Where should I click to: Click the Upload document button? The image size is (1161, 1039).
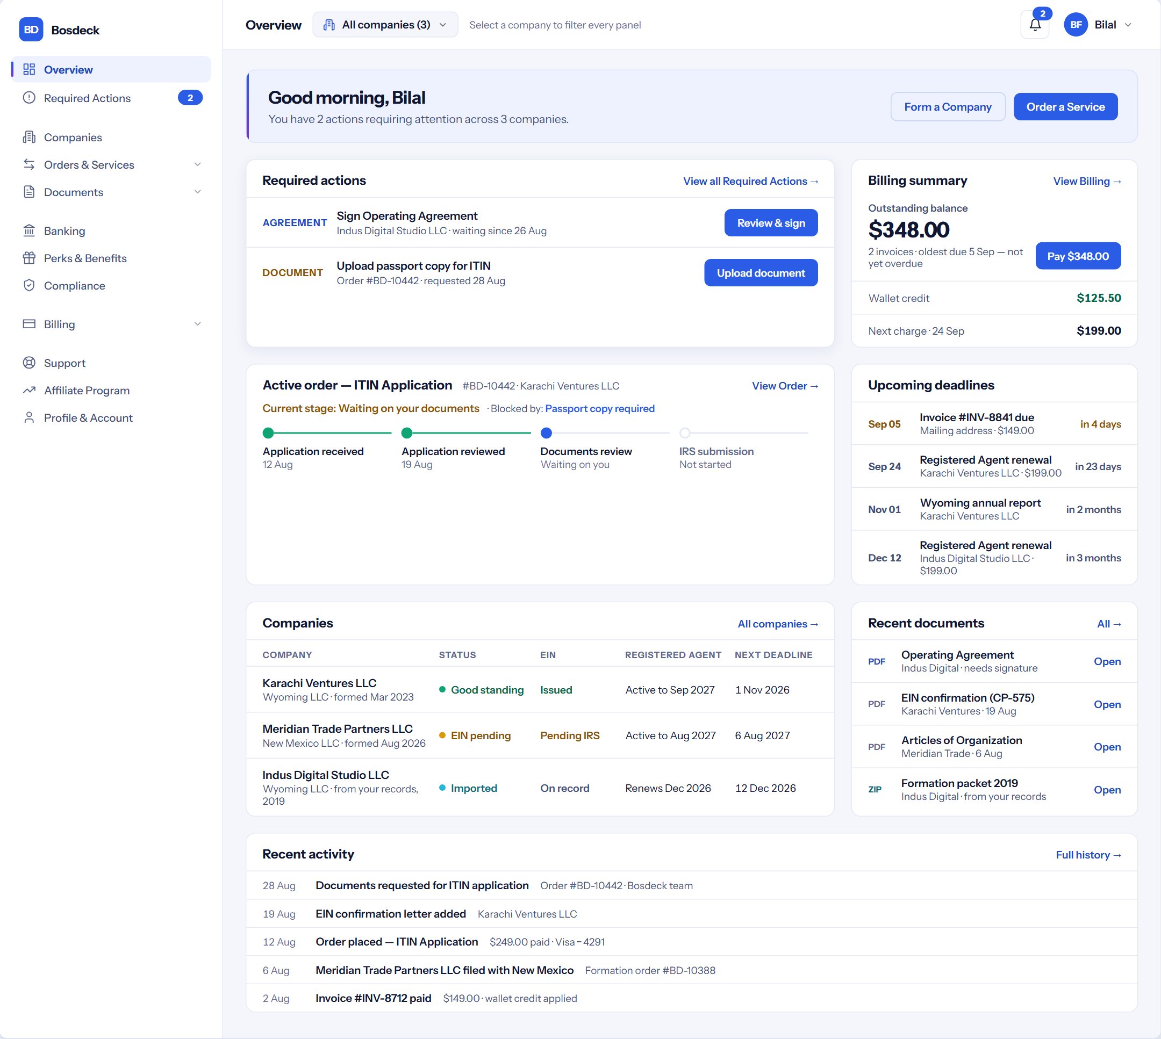tap(761, 273)
